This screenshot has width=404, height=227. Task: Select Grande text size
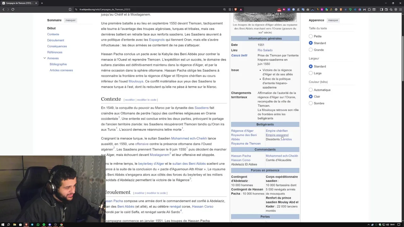pos(311,50)
